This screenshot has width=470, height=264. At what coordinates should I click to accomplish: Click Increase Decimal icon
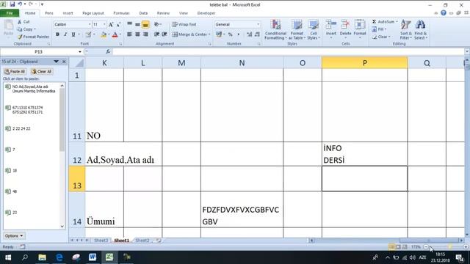click(250, 34)
